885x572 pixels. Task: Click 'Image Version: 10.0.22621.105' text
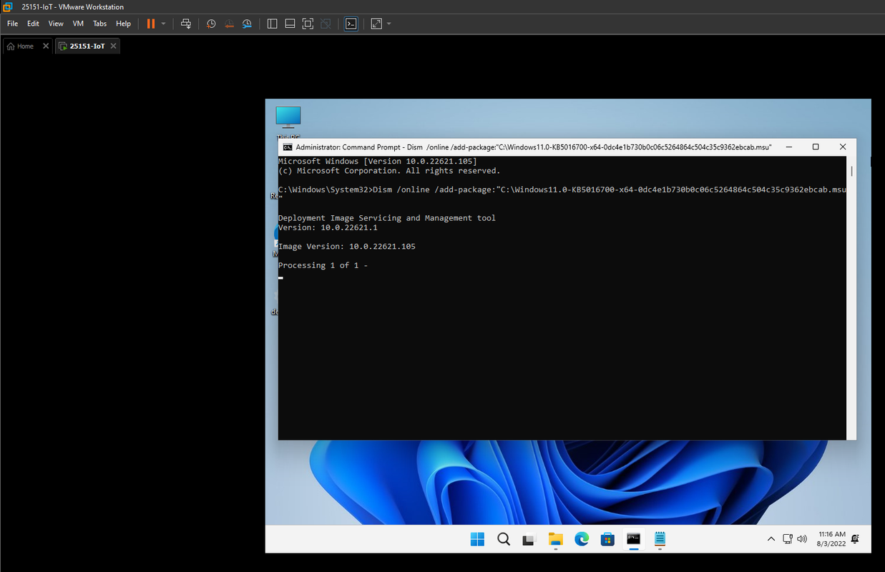pyautogui.click(x=347, y=247)
